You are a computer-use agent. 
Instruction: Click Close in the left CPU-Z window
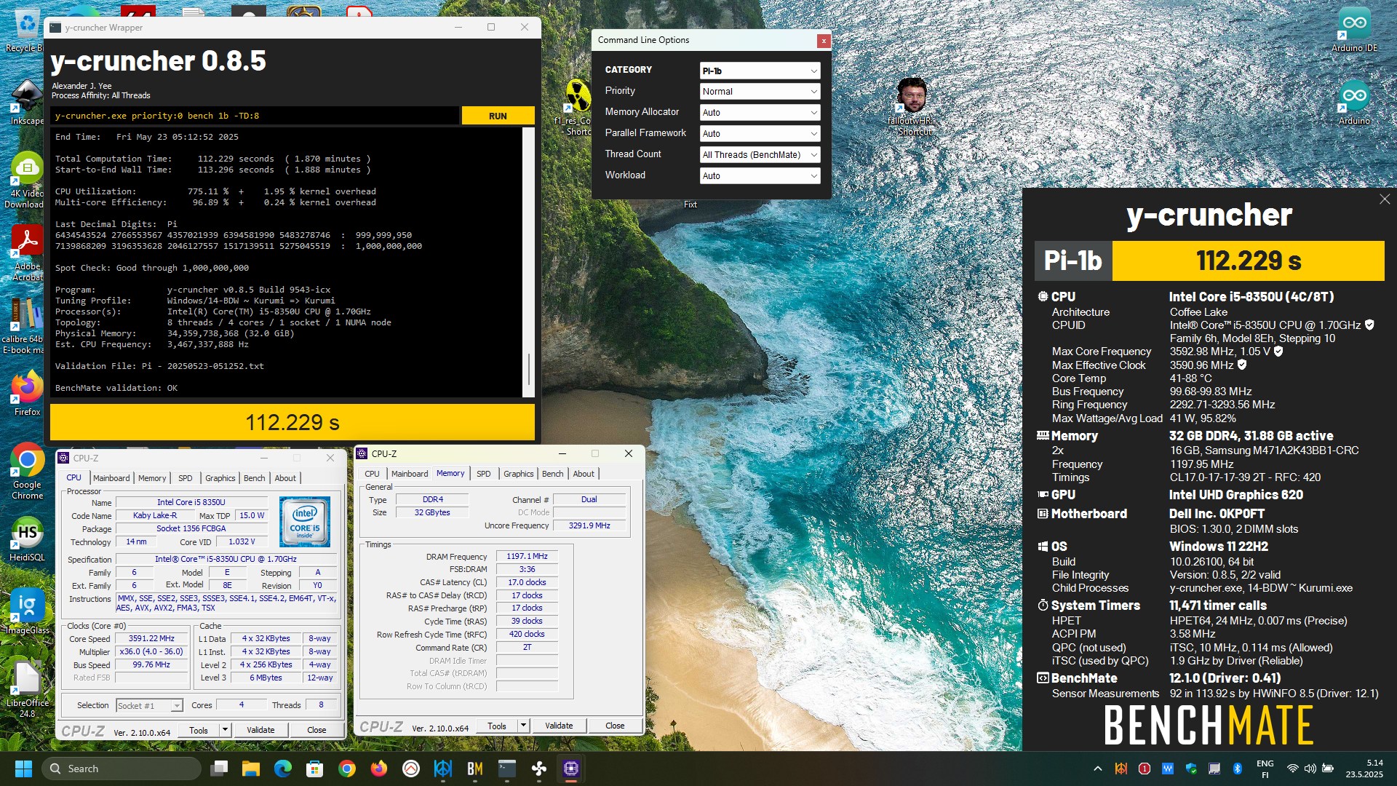point(317,730)
